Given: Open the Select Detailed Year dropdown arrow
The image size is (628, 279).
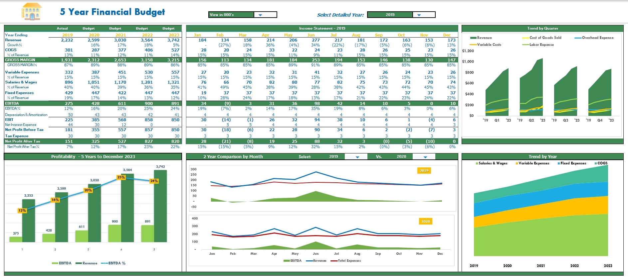Looking at the screenshot, I should (419, 15).
